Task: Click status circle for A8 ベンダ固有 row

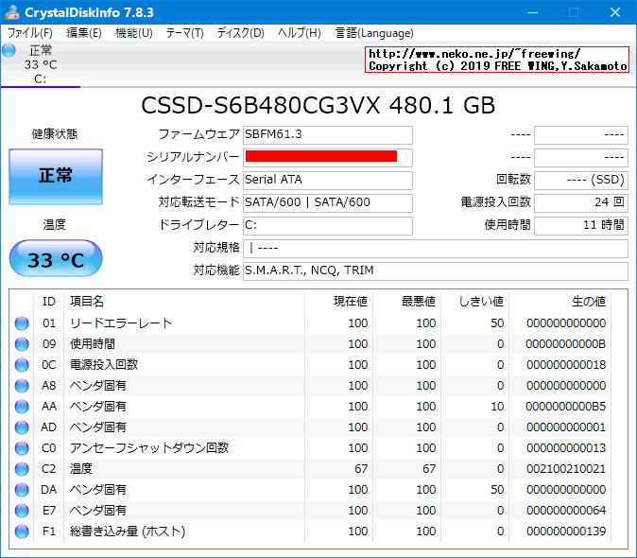Action: coord(22,386)
